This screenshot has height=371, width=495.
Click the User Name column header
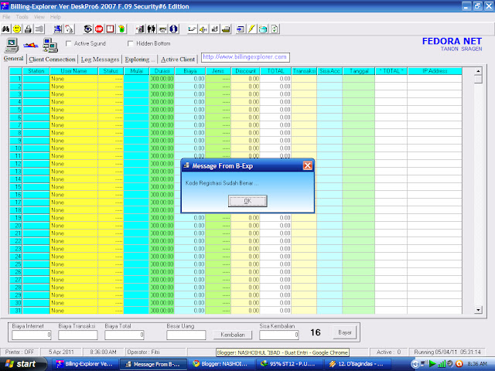[74, 71]
